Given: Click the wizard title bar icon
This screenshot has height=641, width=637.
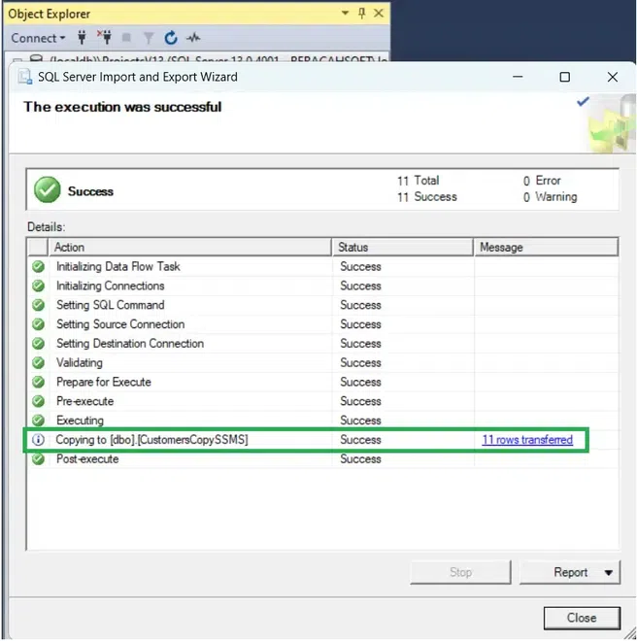Looking at the screenshot, I should tap(24, 77).
